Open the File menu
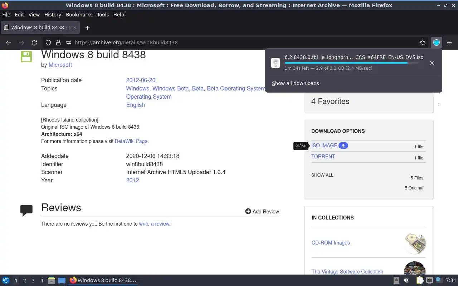 tap(6, 15)
